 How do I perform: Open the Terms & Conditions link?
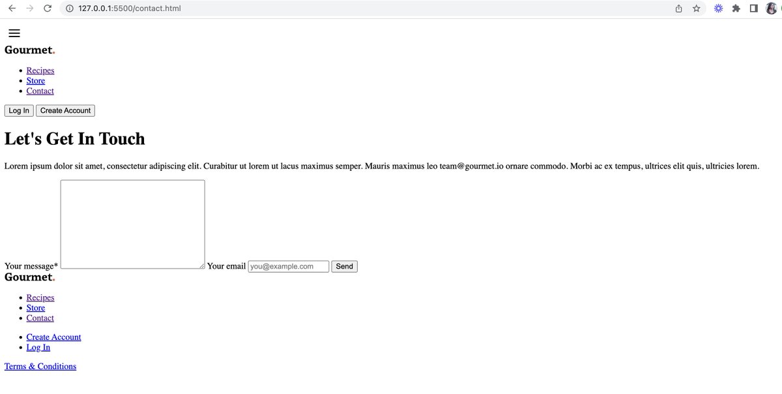tap(40, 367)
